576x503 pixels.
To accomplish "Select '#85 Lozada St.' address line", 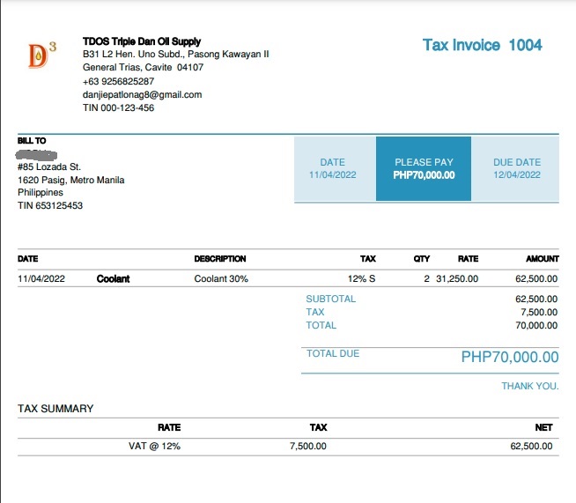I will click(49, 167).
